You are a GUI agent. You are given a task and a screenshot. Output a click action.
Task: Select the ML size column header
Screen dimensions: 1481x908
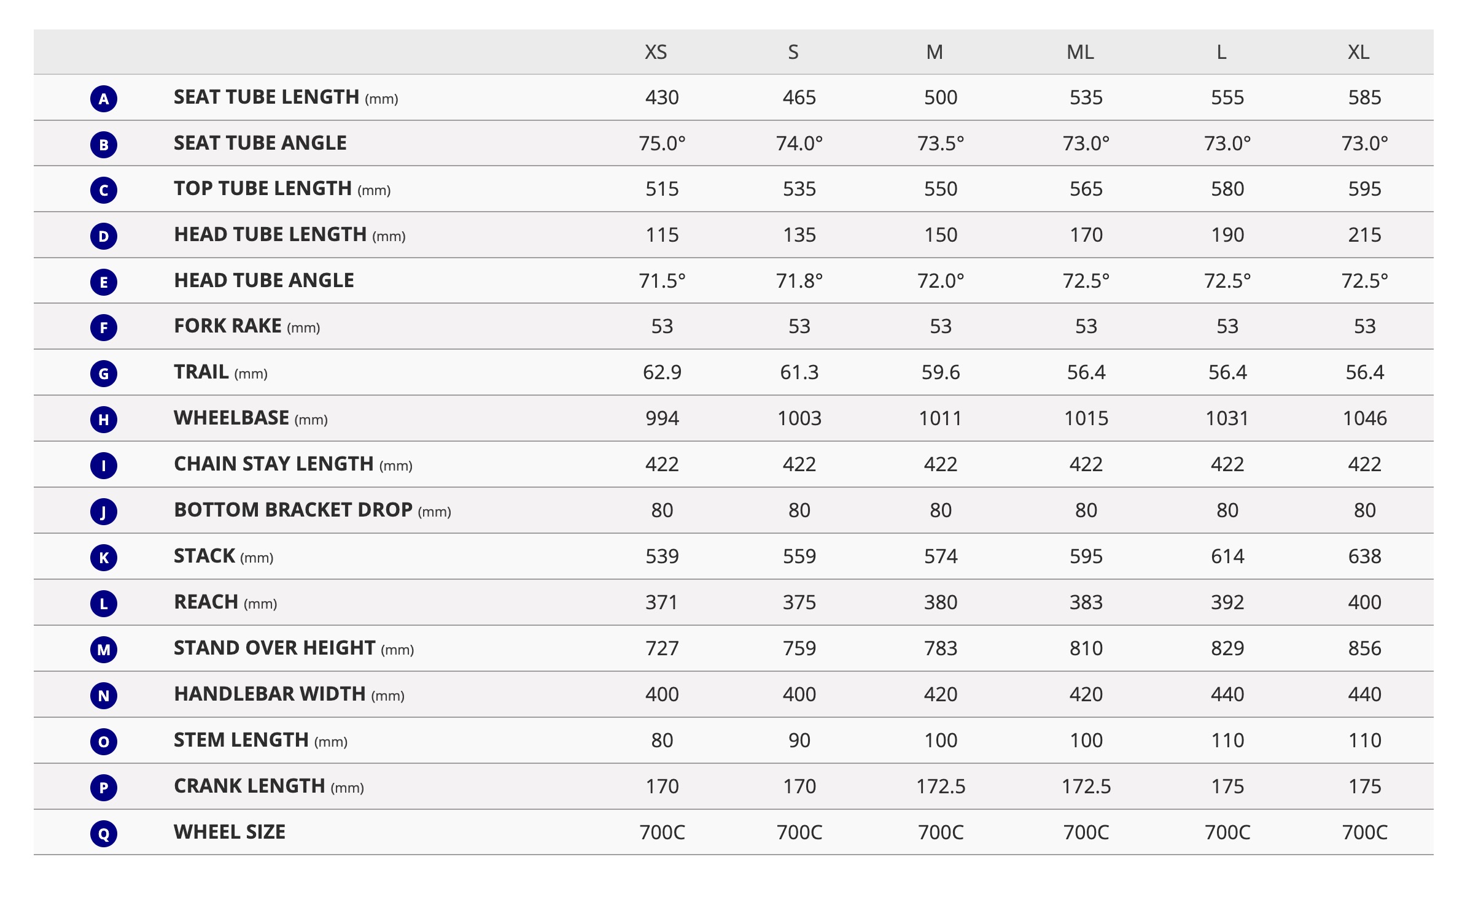(1081, 52)
